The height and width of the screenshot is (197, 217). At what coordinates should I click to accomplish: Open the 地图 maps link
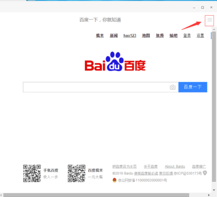coord(146,36)
